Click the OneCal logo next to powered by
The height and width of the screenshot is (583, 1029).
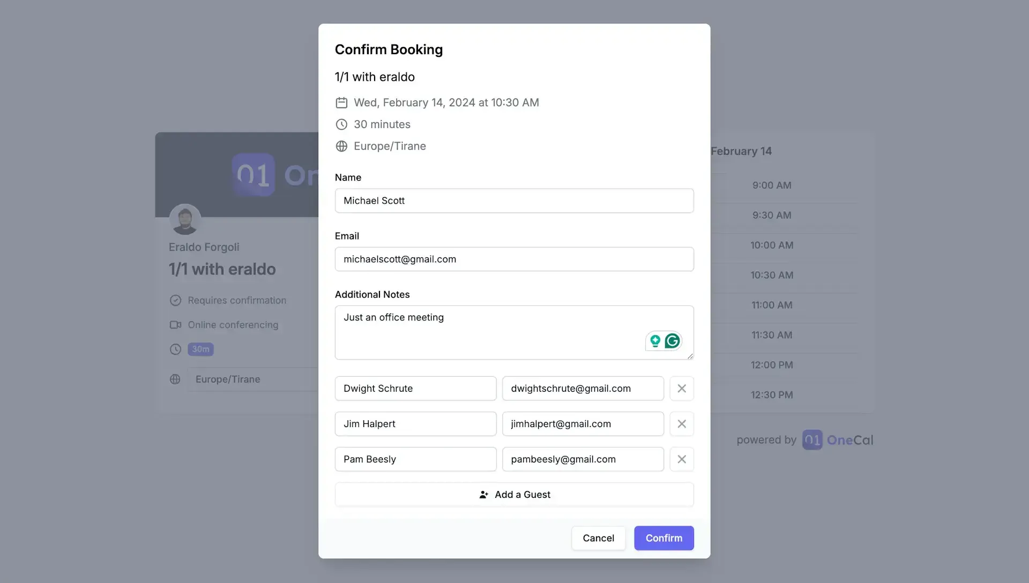coord(812,439)
